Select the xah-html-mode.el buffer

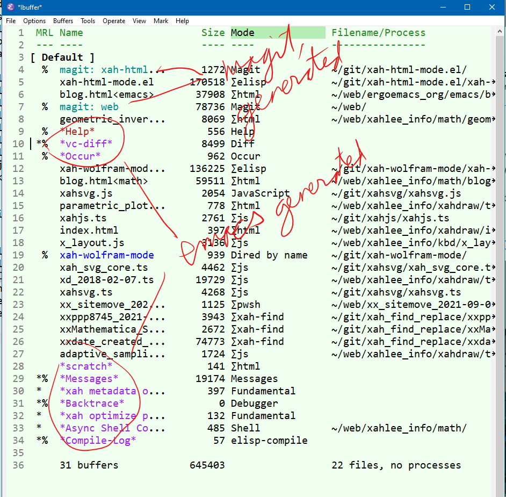(106, 82)
